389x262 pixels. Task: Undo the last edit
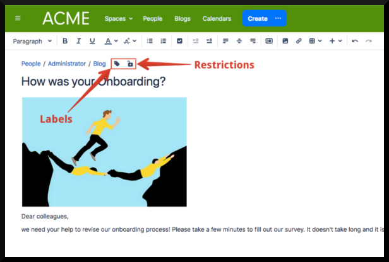pos(355,41)
